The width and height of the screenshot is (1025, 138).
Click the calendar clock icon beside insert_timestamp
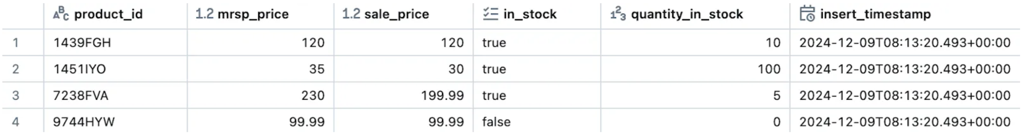point(807,14)
